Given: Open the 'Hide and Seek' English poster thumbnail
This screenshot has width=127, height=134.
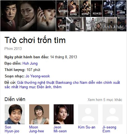Looking at the screenshot, I should 97,9.
